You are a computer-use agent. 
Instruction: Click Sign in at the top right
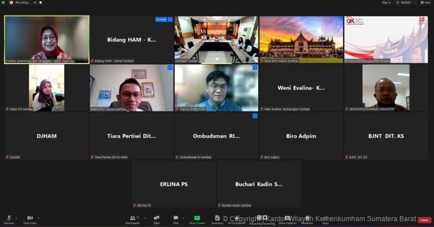(387, 2)
